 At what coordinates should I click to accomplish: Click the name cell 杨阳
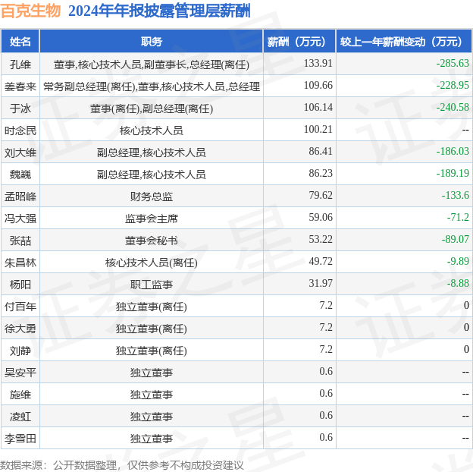(x=20, y=285)
